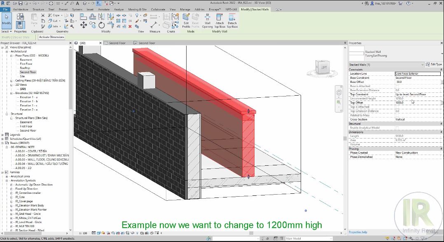Image resolution: width=444 pixels, height=242 pixels.
Task: Toggle the Base is Attached checkbox
Action: [397, 86]
